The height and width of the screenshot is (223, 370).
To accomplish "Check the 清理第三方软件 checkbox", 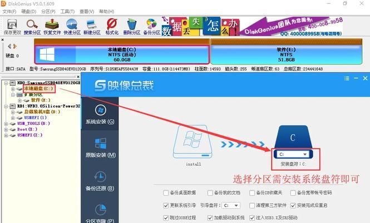I will point(252,205).
